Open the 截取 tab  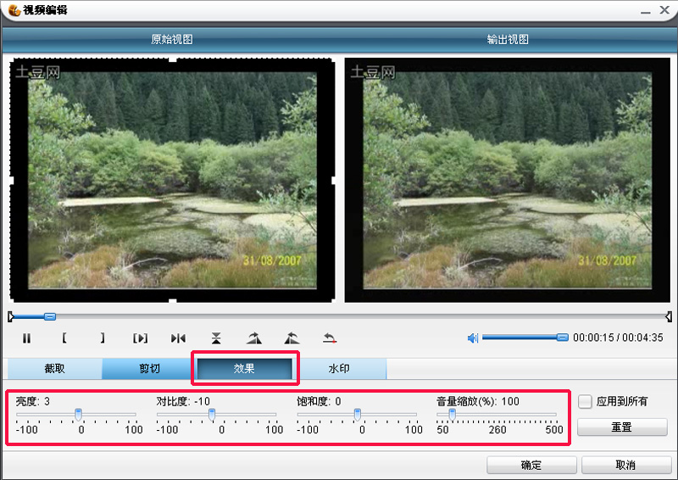click(54, 369)
